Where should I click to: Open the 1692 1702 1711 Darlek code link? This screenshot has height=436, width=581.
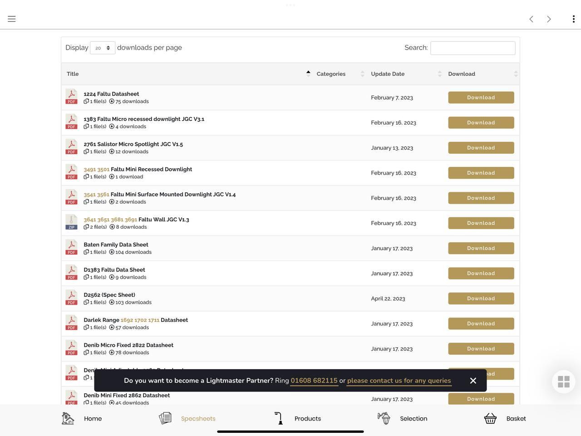click(140, 320)
